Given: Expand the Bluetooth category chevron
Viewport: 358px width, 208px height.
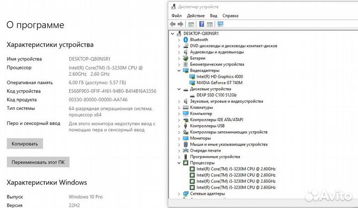Looking at the screenshot, I should tap(179, 40).
